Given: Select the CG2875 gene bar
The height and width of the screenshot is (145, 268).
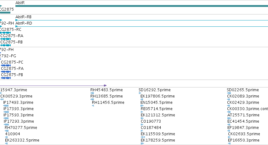Looking at the screenshot, I should [5, 13].
